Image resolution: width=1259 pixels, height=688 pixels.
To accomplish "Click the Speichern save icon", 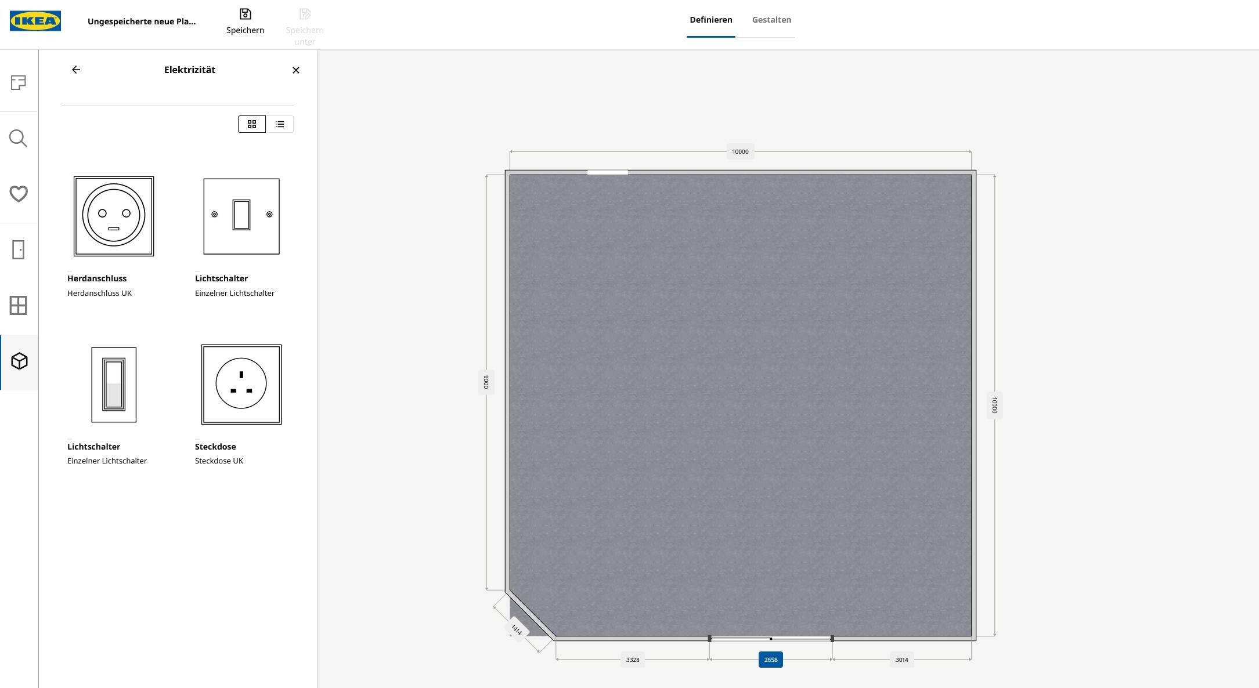I will [x=245, y=14].
